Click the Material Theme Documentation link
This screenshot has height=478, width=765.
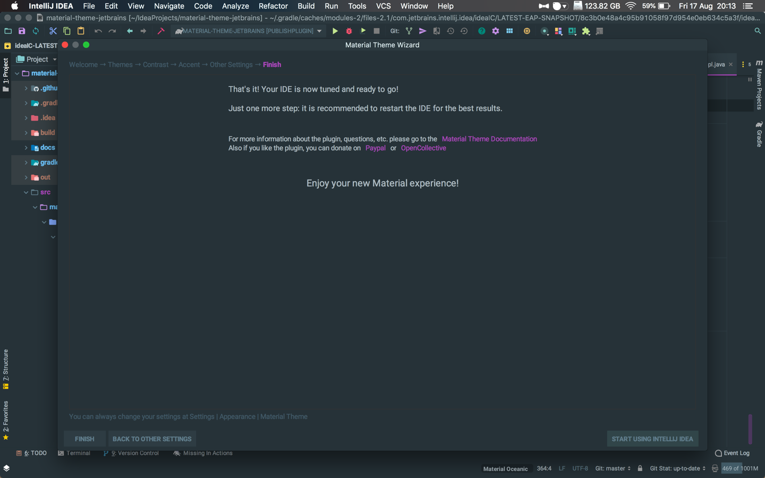tap(489, 139)
